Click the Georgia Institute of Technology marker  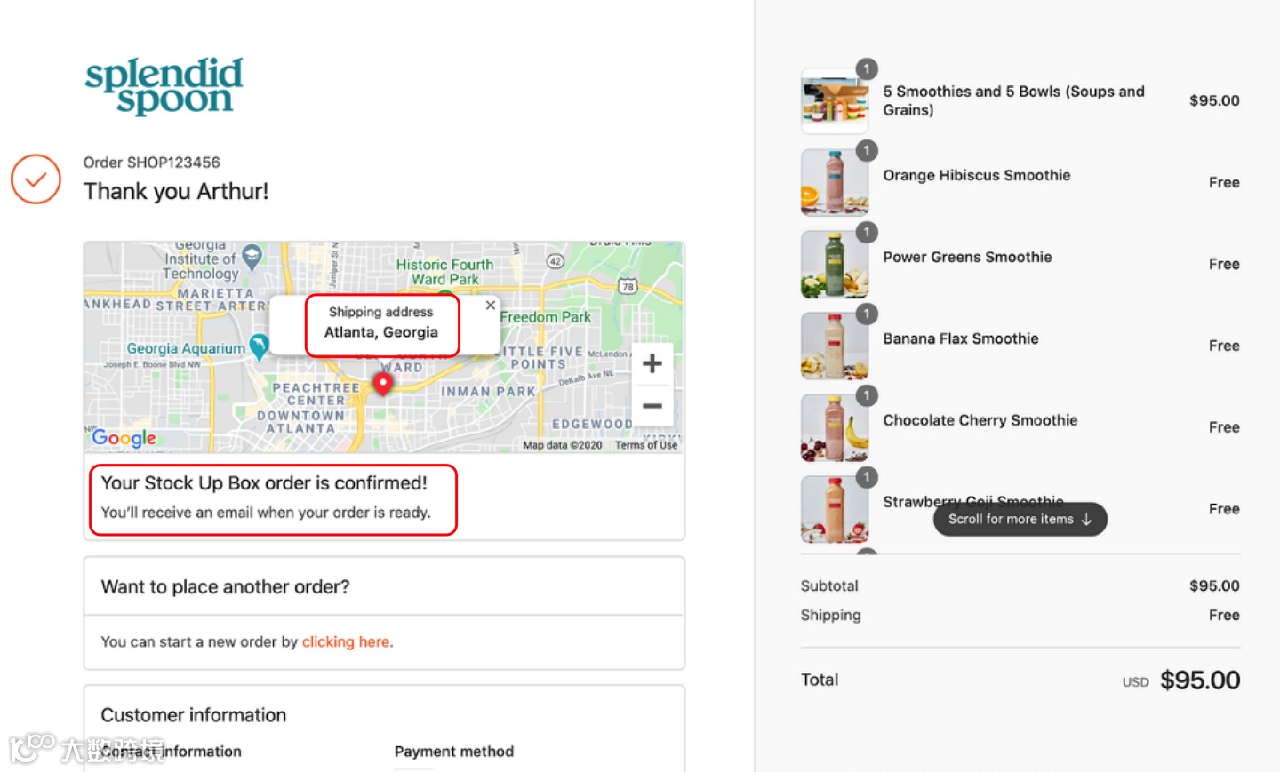[x=252, y=257]
